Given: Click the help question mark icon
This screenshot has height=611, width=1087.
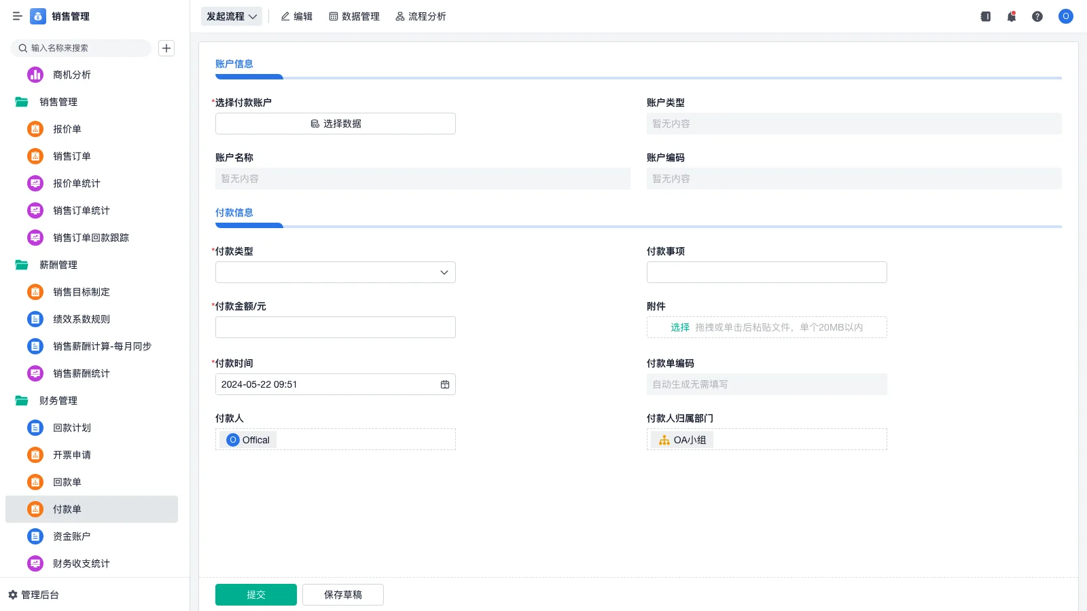Looking at the screenshot, I should [x=1037, y=16].
